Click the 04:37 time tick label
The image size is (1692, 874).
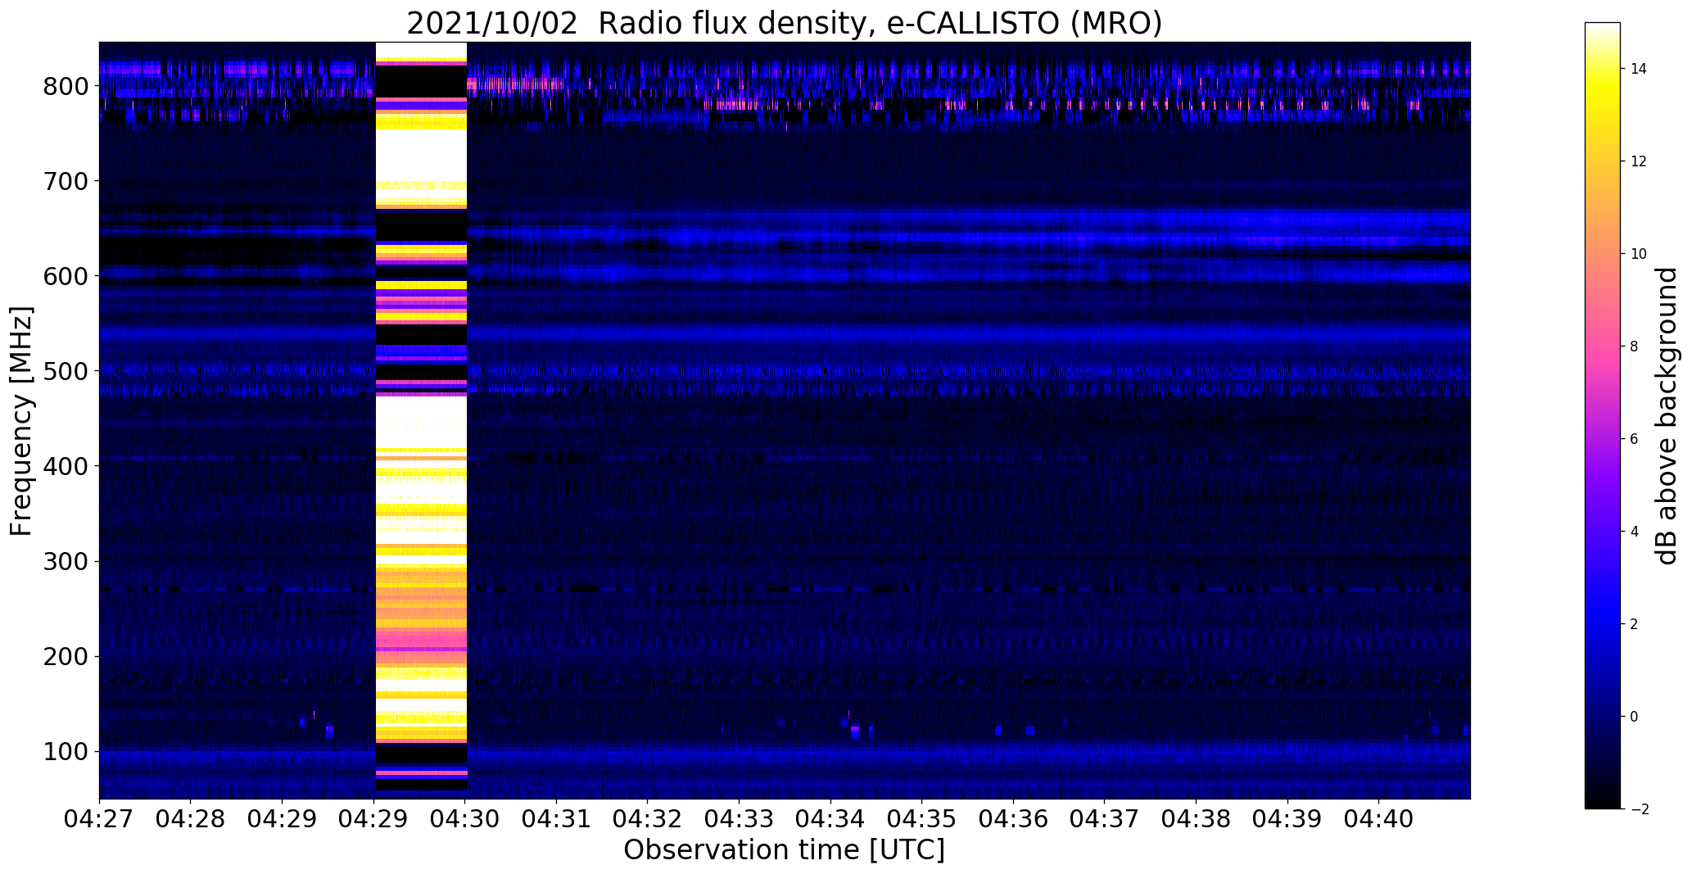pyautogui.click(x=1105, y=819)
